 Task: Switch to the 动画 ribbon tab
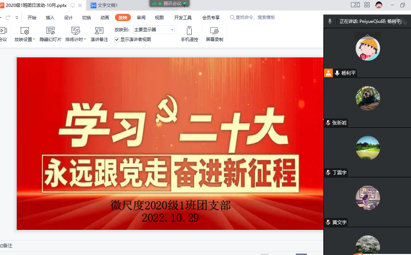point(105,17)
